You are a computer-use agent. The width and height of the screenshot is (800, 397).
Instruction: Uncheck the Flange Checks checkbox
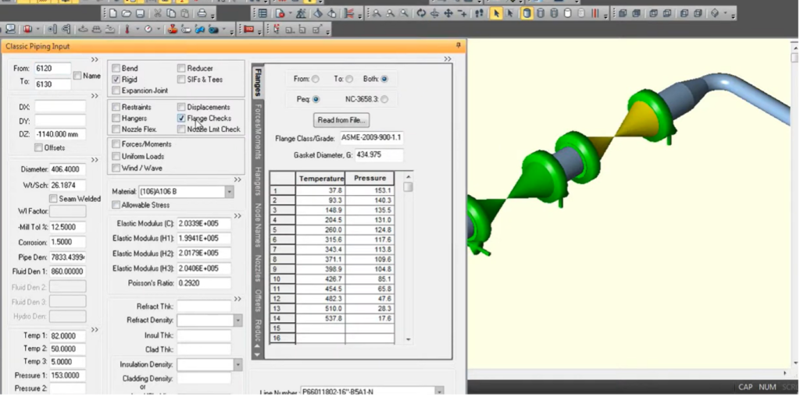coord(181,119)
